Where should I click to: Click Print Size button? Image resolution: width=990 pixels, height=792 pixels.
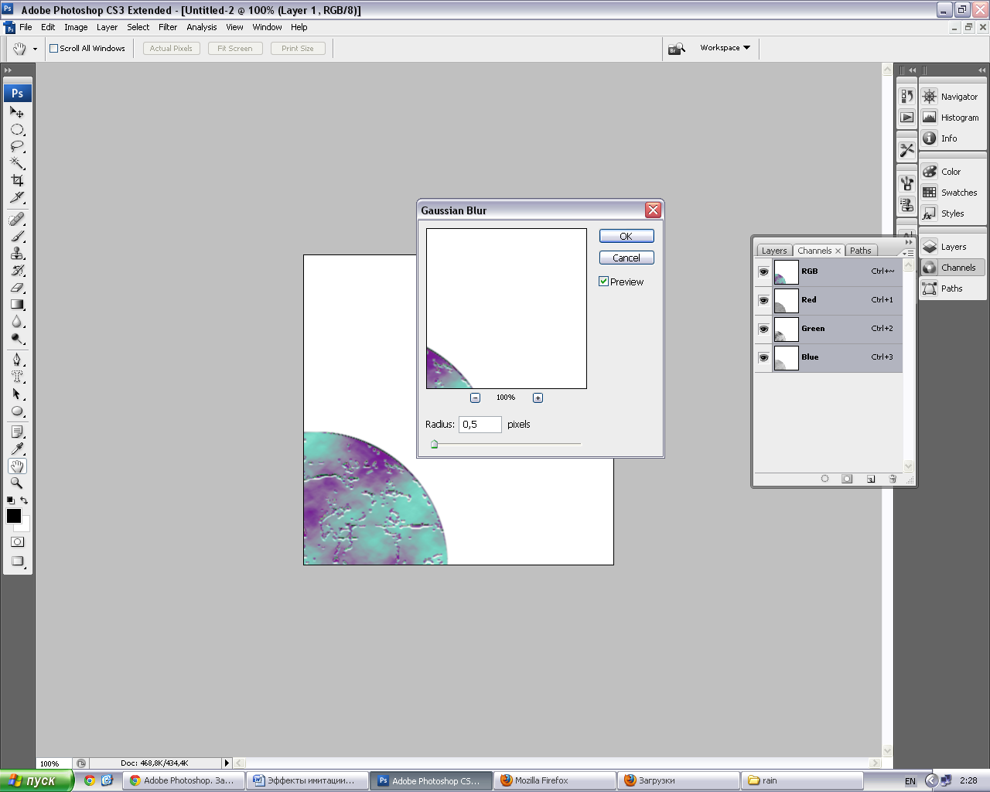298,48
